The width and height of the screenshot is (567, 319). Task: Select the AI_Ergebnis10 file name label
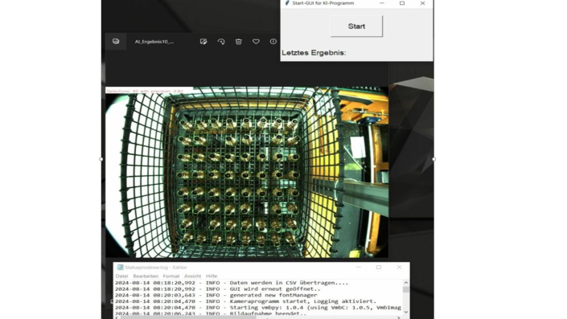[154, 42]
